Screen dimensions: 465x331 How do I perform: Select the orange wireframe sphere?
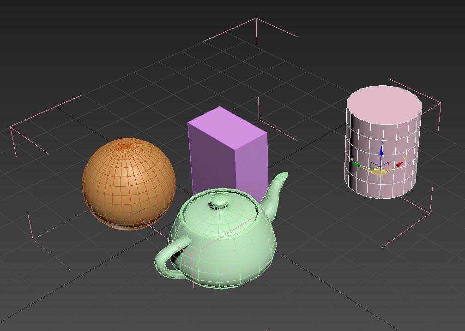pos(129,184)
